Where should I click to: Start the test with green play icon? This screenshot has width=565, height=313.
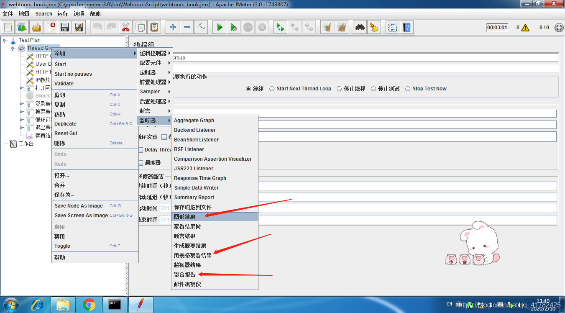click(219, 28)
